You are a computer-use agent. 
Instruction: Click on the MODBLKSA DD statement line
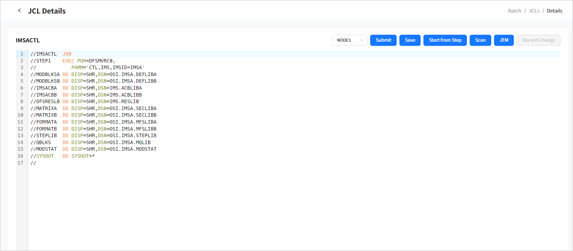pos(93,74)
